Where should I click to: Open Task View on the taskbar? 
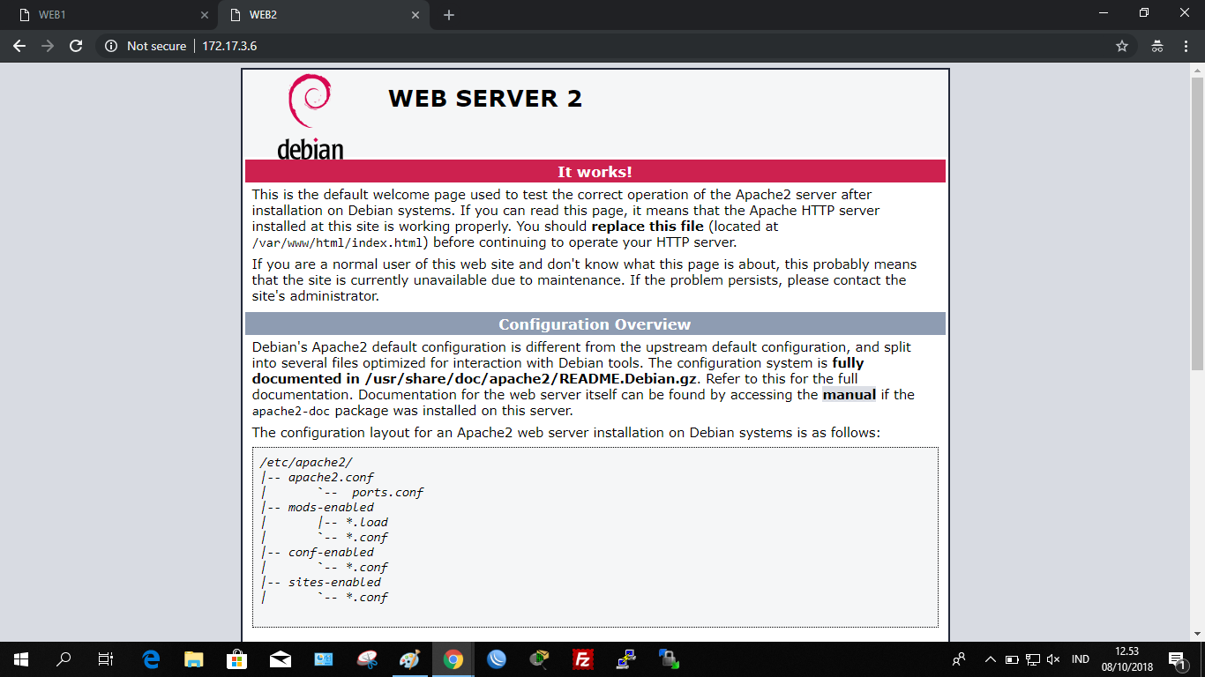coord(106,659)
